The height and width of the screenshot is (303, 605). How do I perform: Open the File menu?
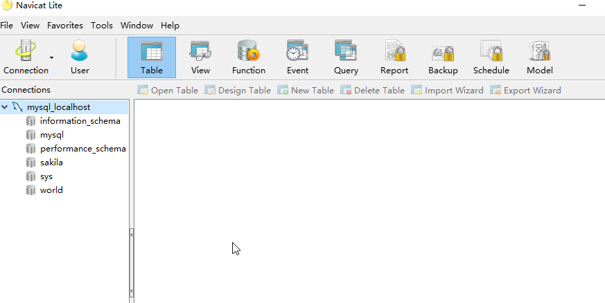point(6,26)
